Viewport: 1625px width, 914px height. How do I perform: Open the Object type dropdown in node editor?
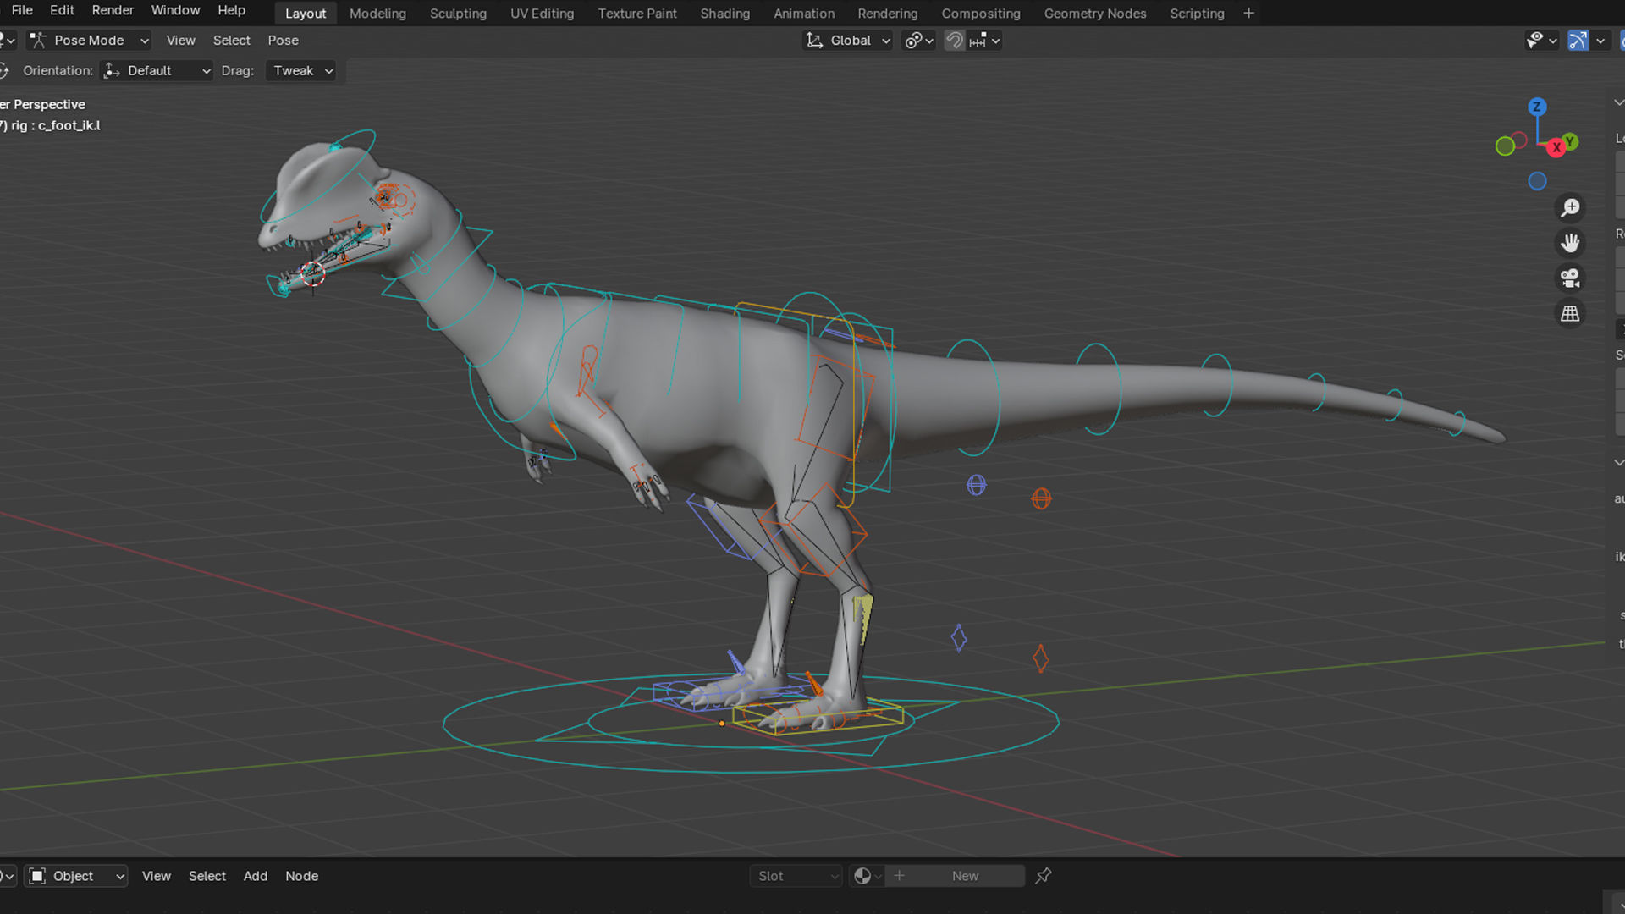point(76,876)
